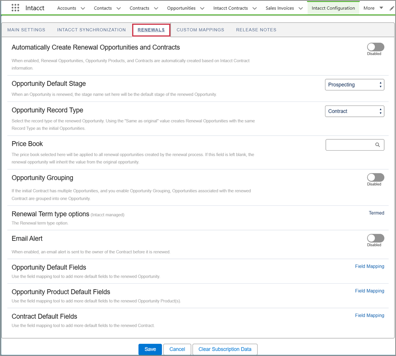Open the More navigation dropdown

point(372,7)
